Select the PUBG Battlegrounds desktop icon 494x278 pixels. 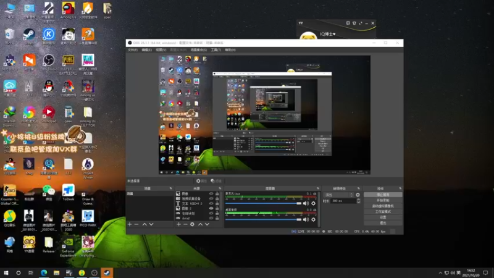point(68,65)
